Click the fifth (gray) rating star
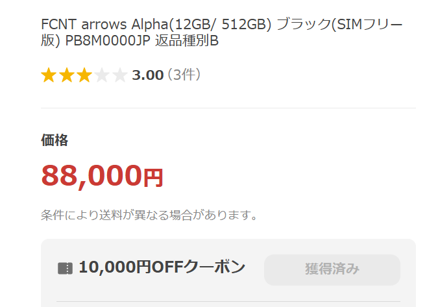The width and height of the screenshot is (440, 307). [119, 75]
